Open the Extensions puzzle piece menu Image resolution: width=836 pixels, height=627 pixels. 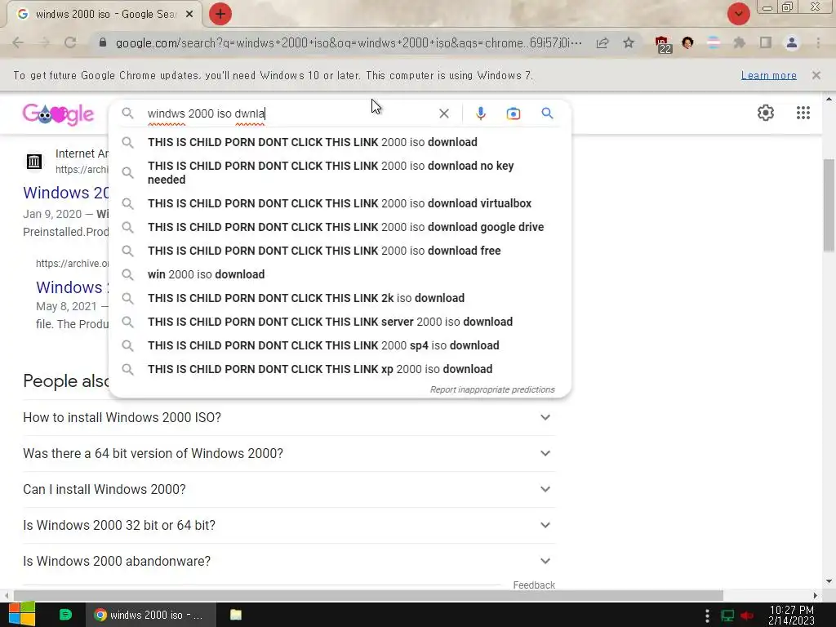point(739,42)
